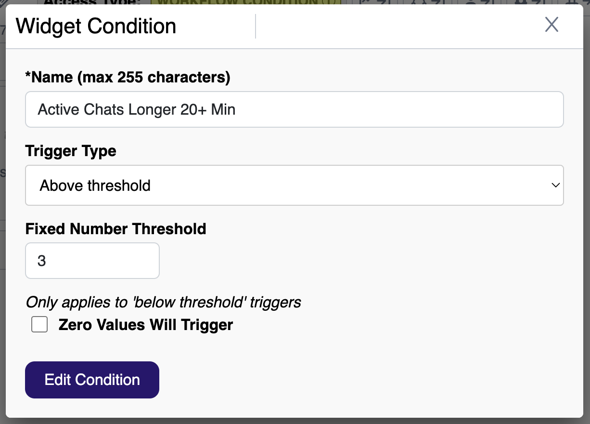
Task: Click the threshold value '3'
Action: (x=42, y=261)
